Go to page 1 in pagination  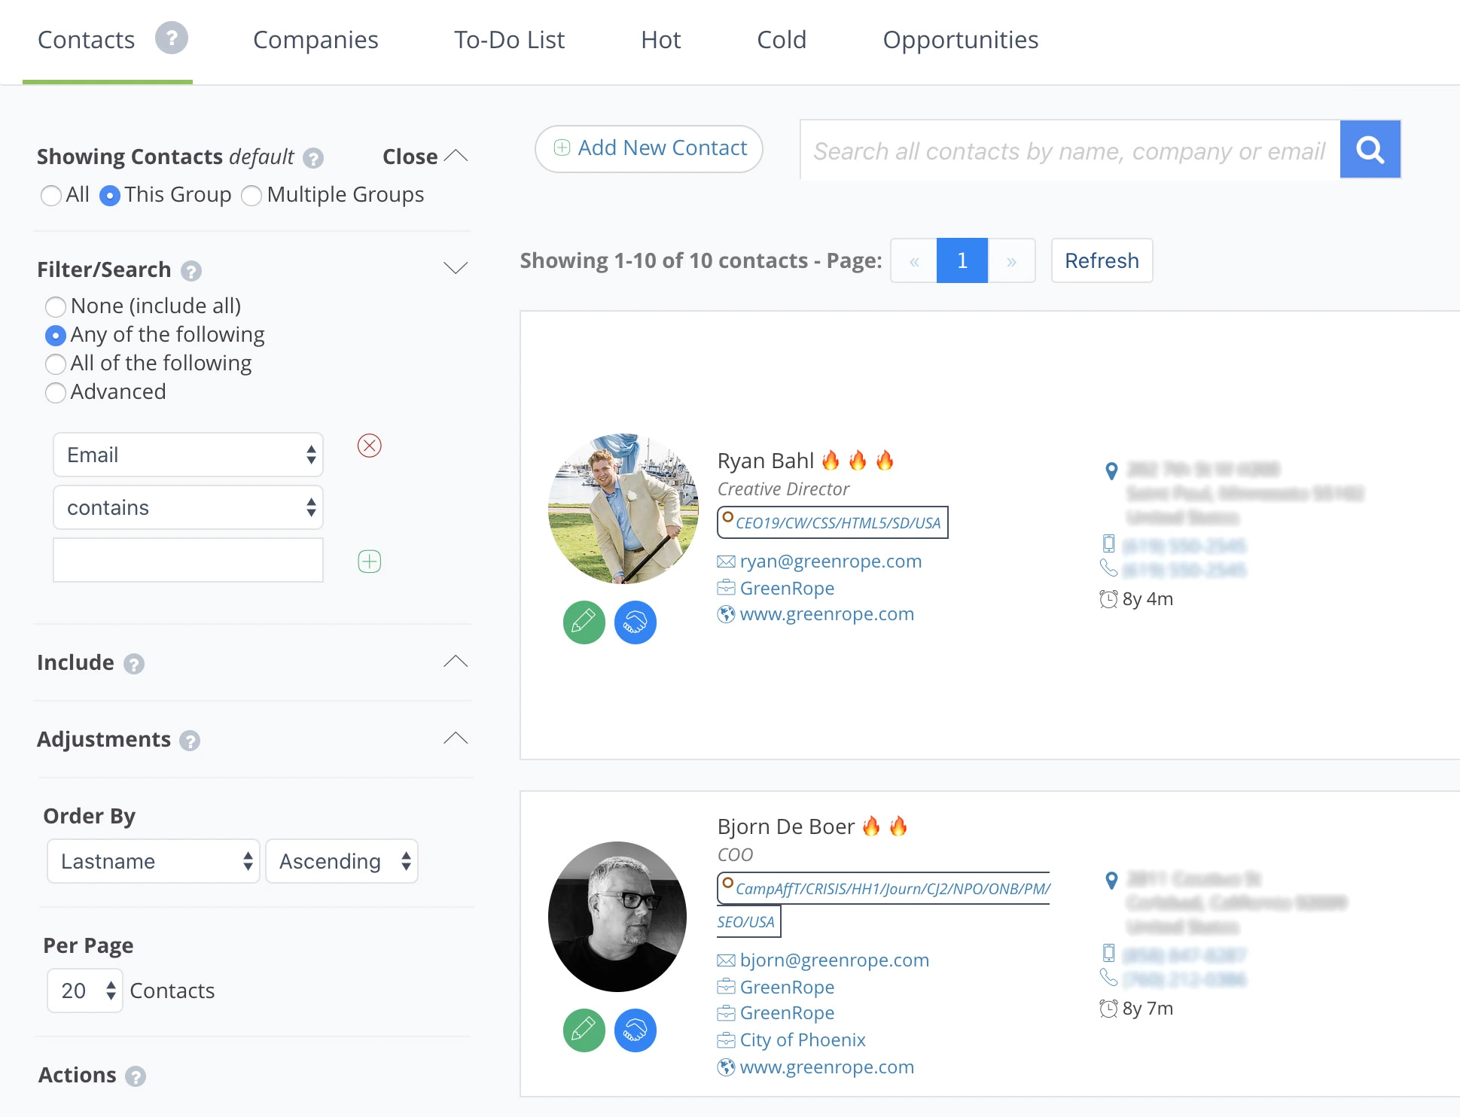[962, 260]
